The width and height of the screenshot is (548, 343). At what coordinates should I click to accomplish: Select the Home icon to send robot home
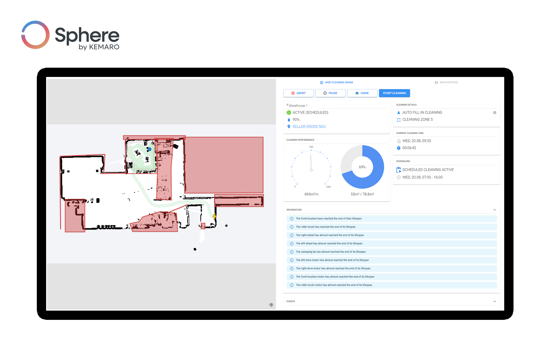357,93
